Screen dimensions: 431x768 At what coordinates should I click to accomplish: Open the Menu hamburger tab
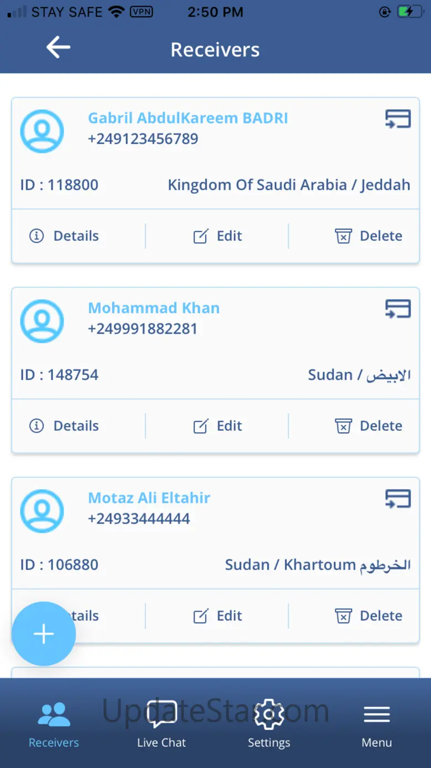tap(377, 724)
